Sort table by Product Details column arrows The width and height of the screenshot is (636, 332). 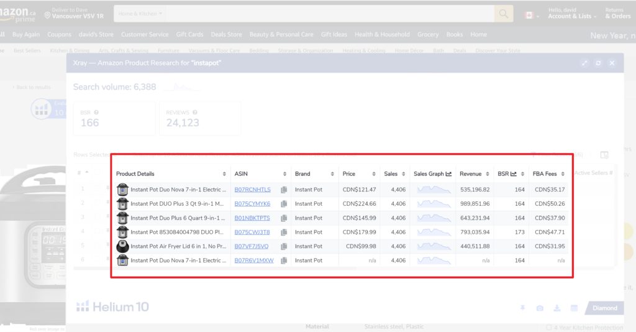click(x=224, y=174)
